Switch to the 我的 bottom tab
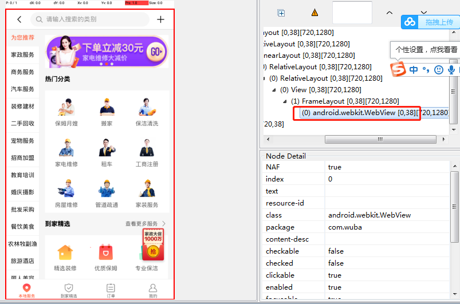460x304 pixels. pyautogui.click(x=153, y=290)
